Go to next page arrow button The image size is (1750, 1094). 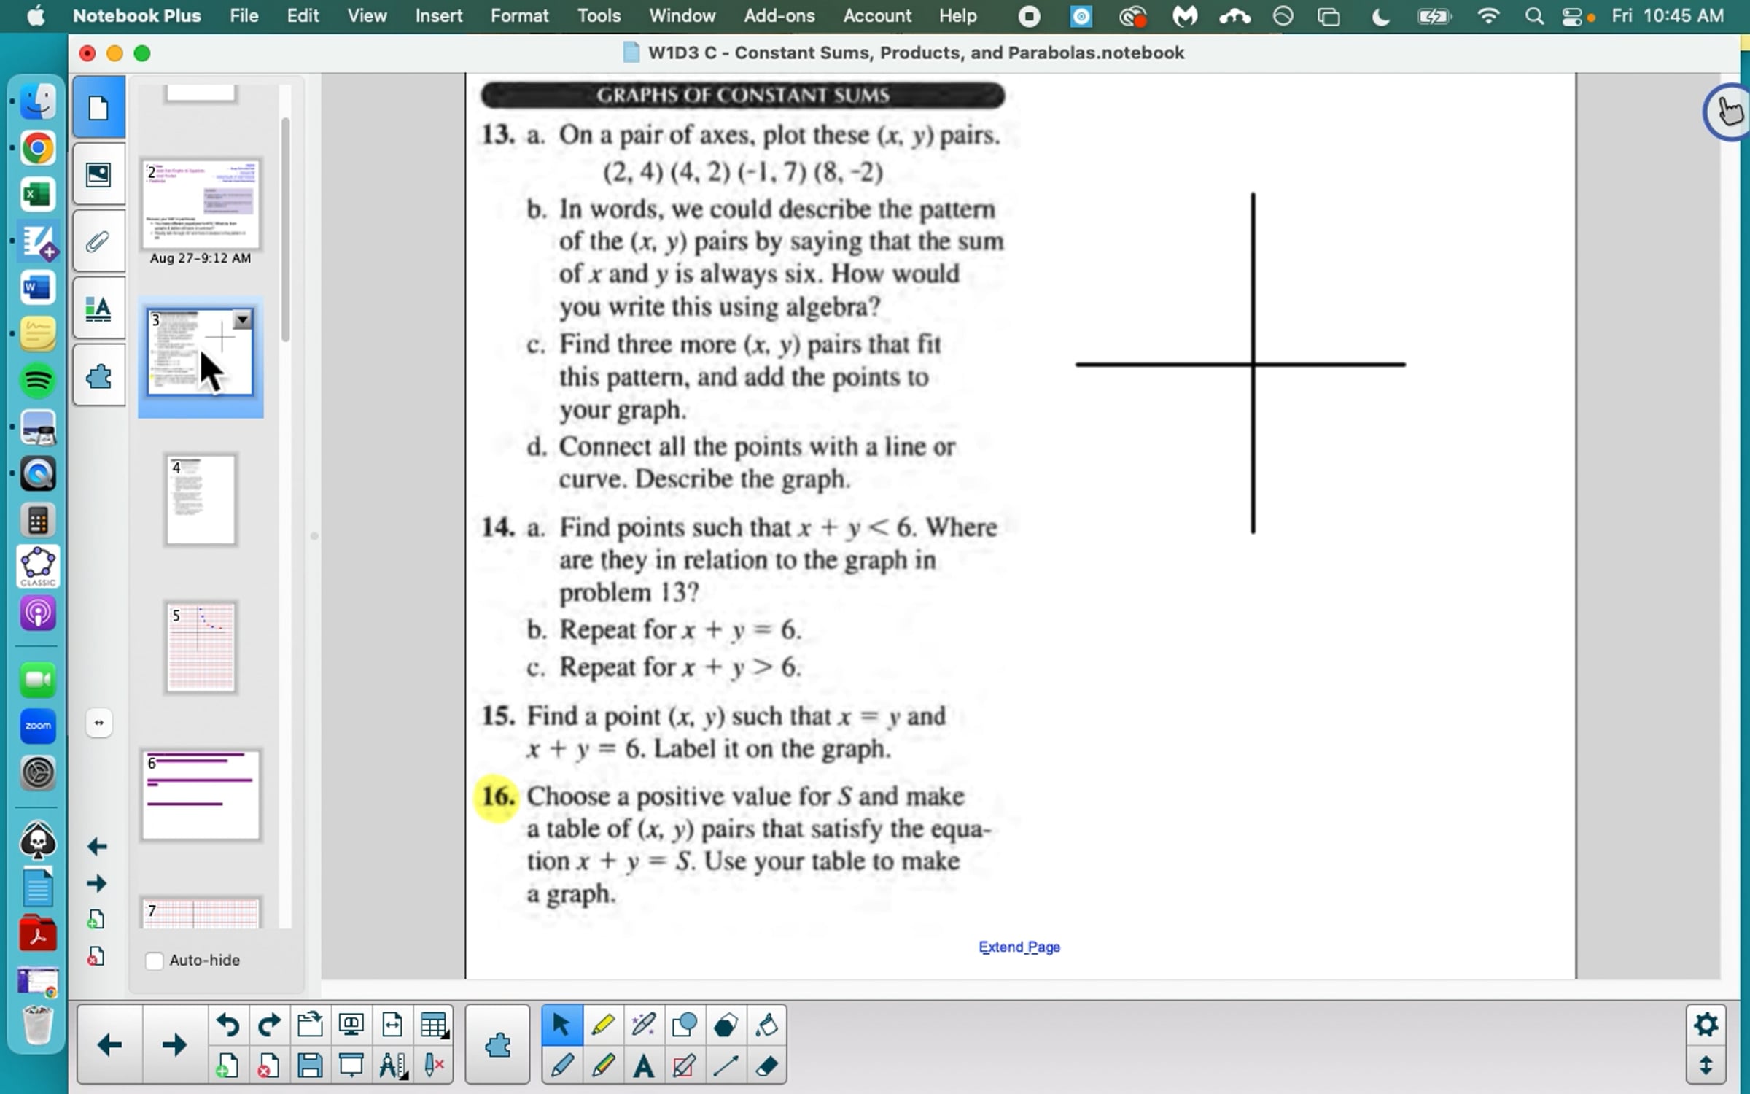(174, 1045)
